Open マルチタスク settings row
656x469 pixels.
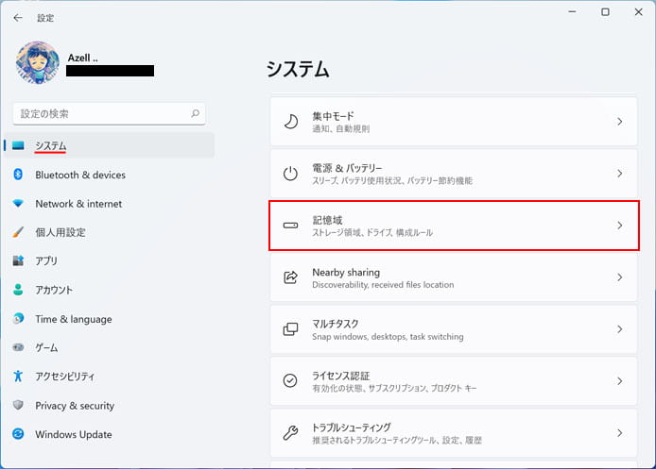pos(454,329)
